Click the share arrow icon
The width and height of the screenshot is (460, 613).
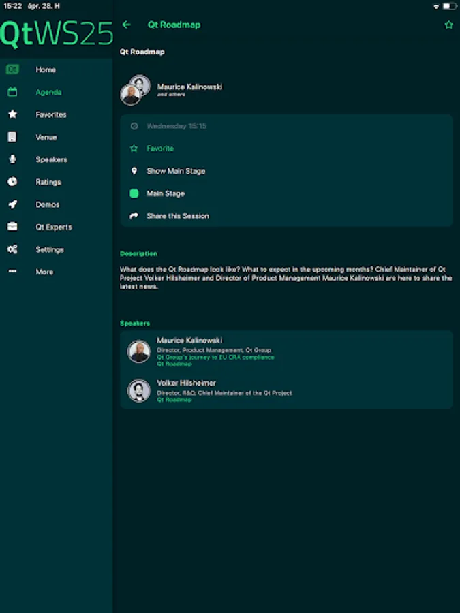coord(134,216)
